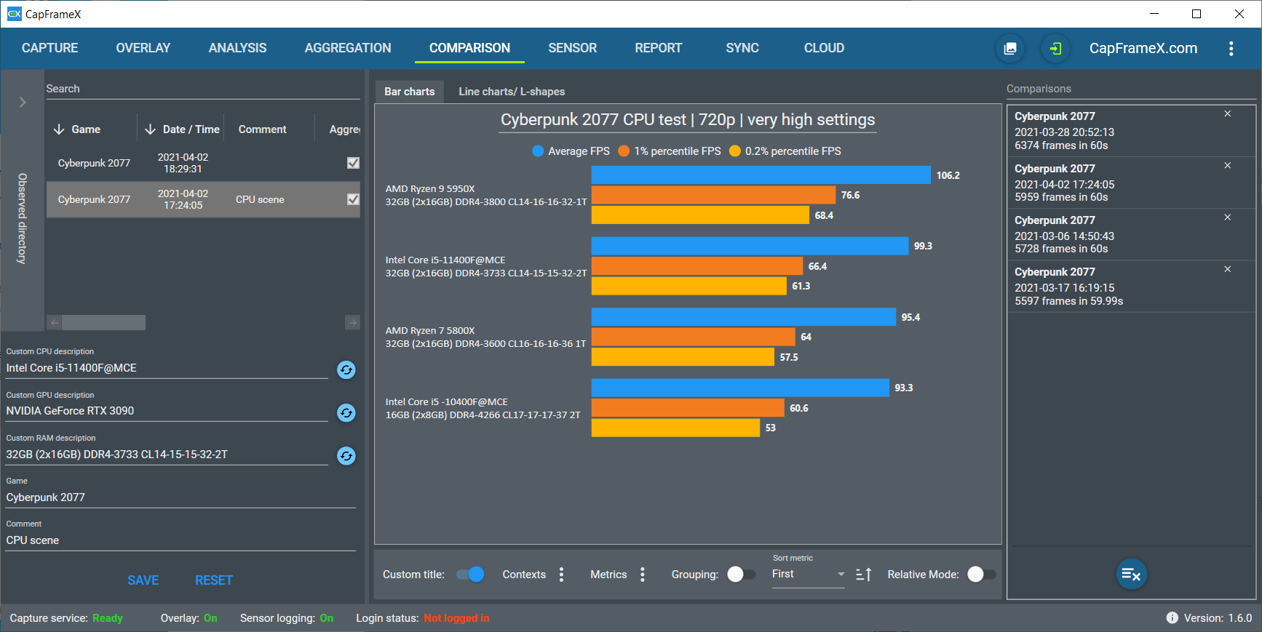Select comparison entry with 5597 frames in 59.99s
Screen dimensions: 1262x632
coord(1132,287)
